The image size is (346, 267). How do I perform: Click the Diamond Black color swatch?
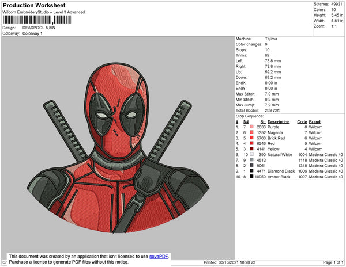pyautogui.click(x=251, y=171)
